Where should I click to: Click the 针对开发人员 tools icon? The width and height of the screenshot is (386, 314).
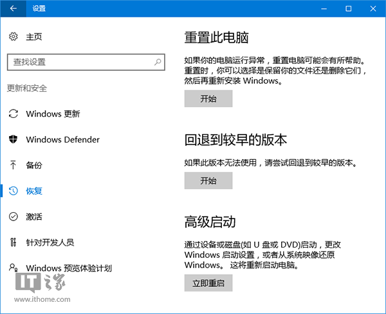pyautogui.click(x=14, y=242)
